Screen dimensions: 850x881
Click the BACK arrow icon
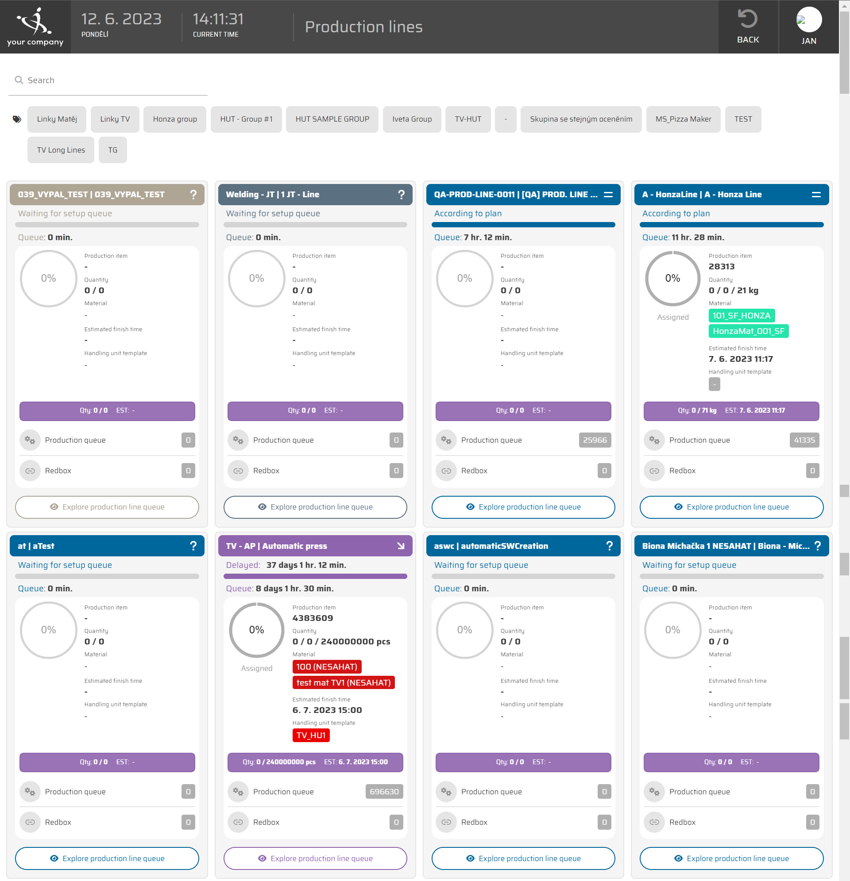pyautogui.click(x=747, y=19)
